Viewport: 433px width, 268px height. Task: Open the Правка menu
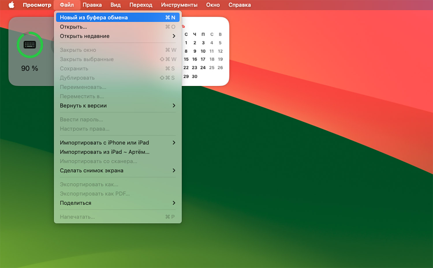pyautogui.click(x=92, y=5)
